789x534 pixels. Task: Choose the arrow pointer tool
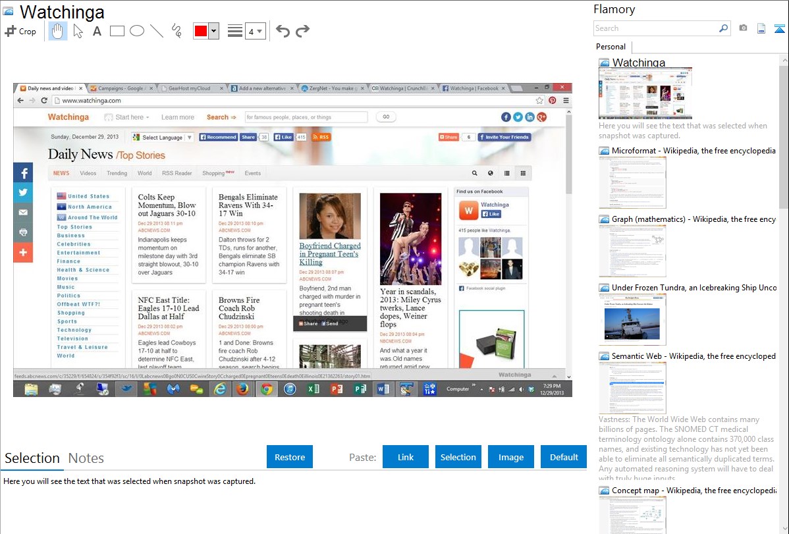point(78,31)
